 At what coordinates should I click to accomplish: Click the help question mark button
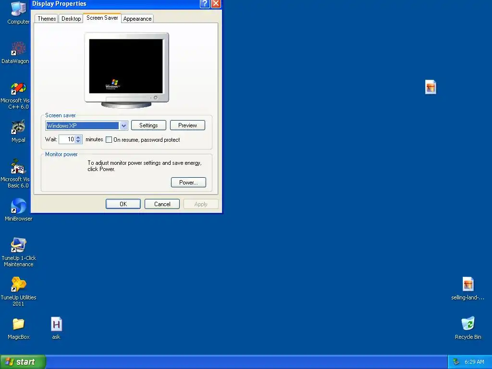(205, 4)
